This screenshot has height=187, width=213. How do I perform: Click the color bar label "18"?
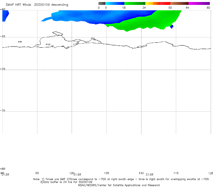[124, 8]
